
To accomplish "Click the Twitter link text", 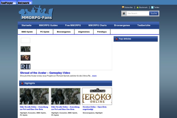I will tap(157, 7).
